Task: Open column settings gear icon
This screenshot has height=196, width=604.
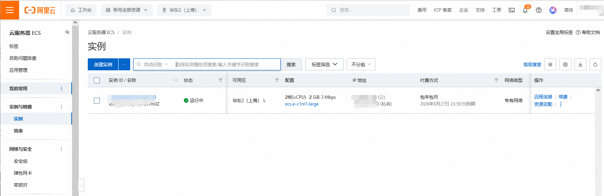Action: 565,64
